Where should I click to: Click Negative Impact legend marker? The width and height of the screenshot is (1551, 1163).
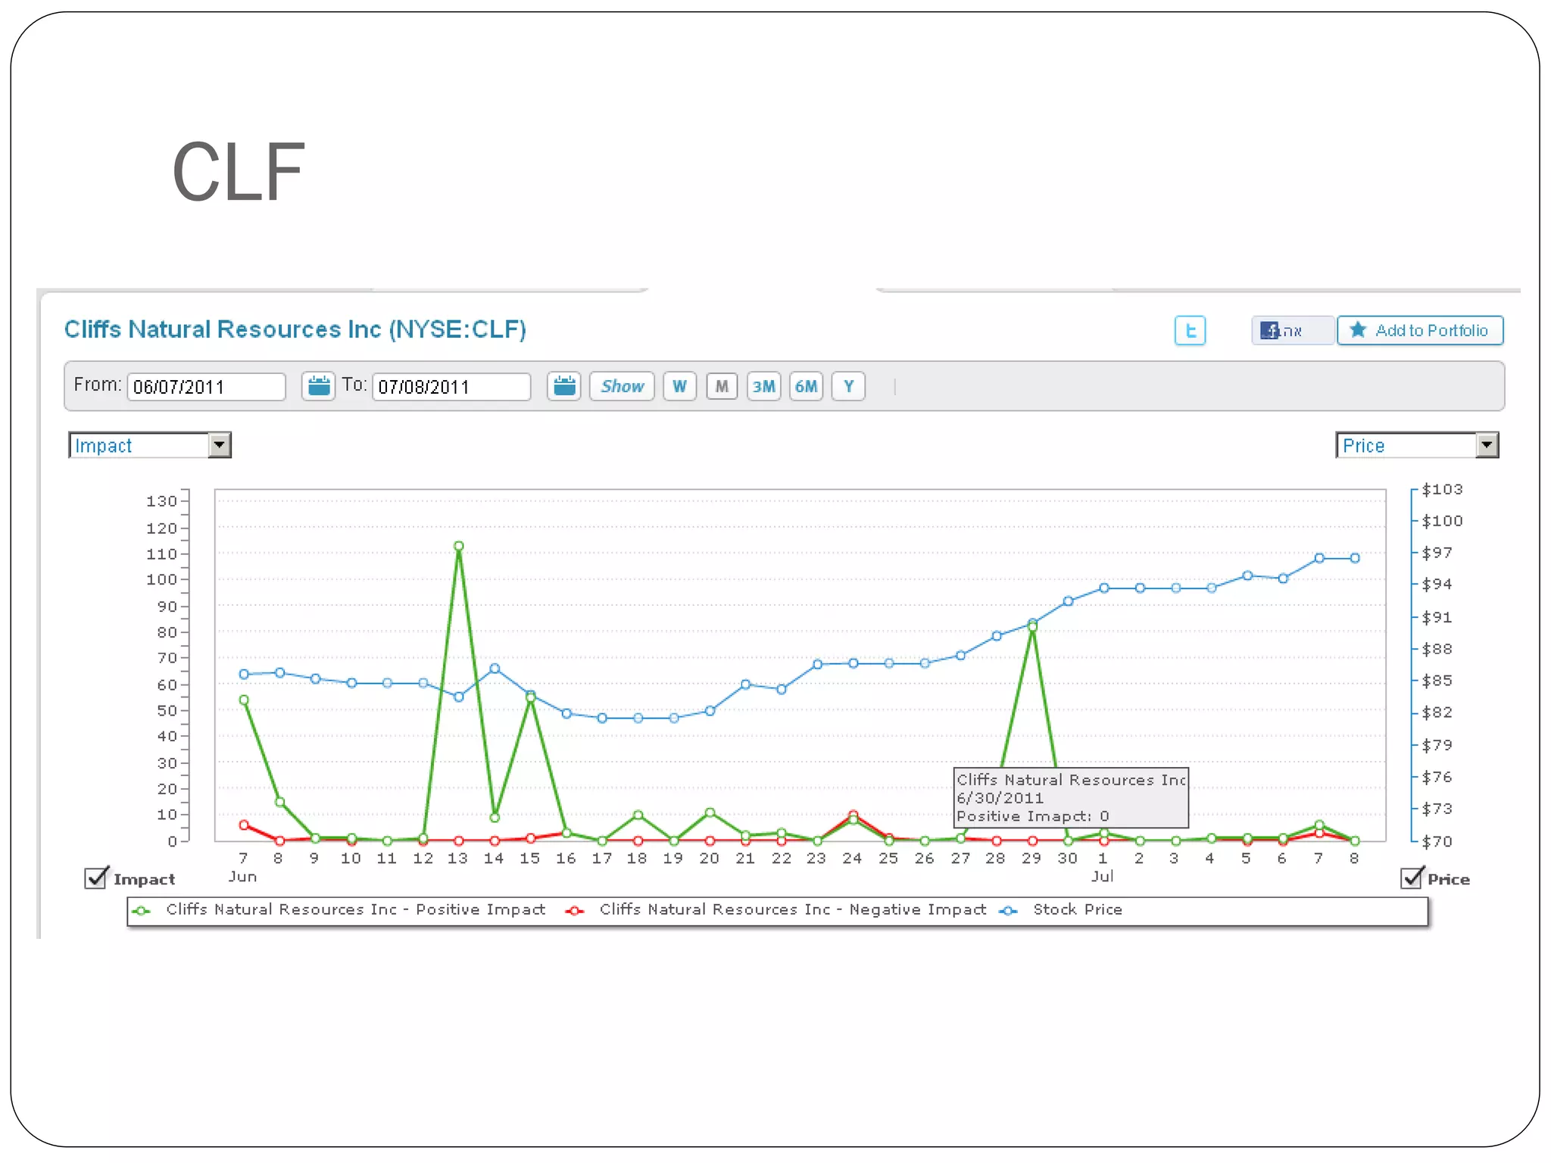point(575,911)
